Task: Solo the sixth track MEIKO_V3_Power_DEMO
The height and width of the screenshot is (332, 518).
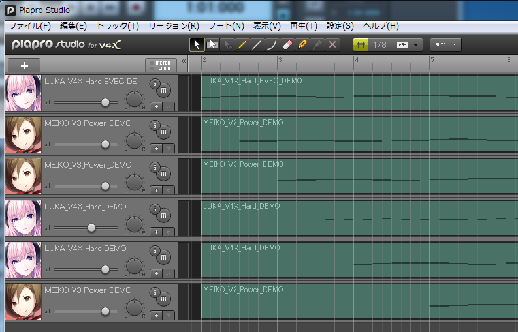Action: point(154,292)
